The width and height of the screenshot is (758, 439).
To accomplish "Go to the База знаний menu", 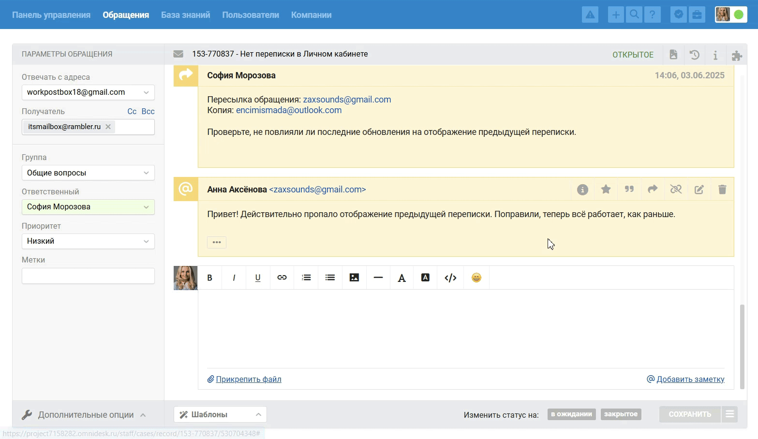I will (185, 15).
